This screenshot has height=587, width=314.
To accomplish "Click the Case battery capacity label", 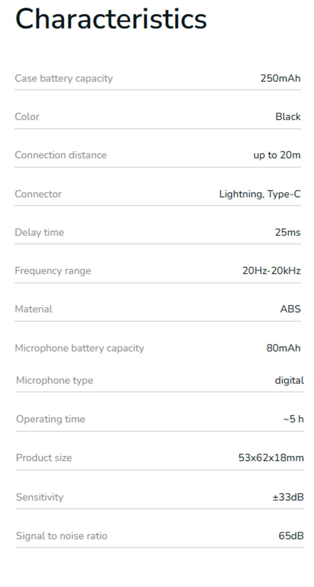I will point(64,78).
